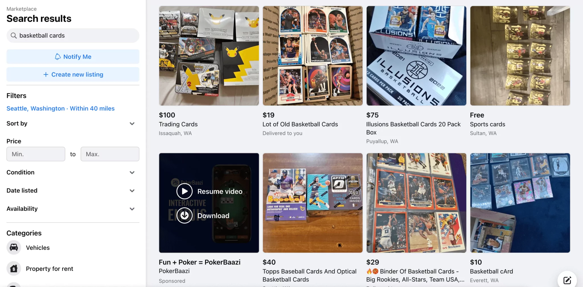The width and height of the screenshot is (583, 287).
Task: Click the search magnifier icon
Action: pos(13,36)
